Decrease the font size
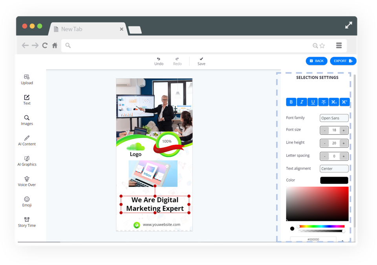 pyautogui.click(x=325, y=130)
